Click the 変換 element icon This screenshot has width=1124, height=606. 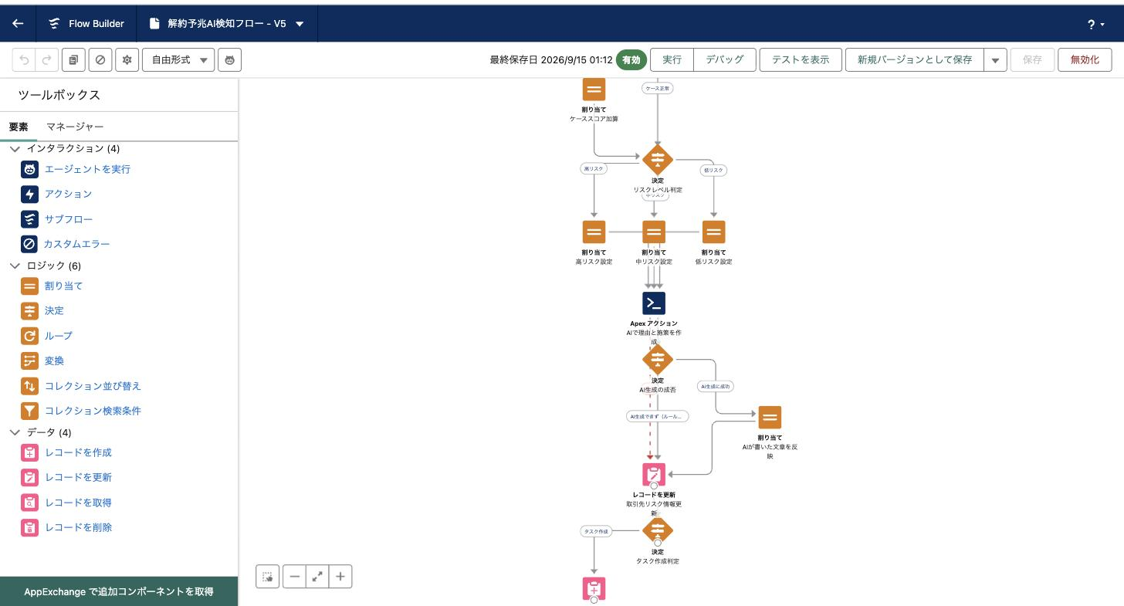29,361
